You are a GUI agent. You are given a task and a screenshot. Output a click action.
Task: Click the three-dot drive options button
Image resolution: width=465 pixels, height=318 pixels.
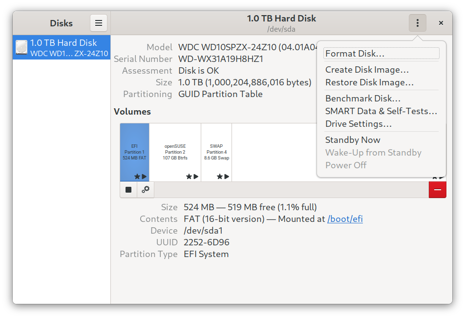coord(417,23)
